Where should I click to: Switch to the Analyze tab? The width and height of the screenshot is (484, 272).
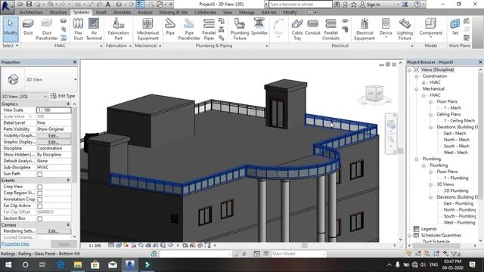tap(144, 12)
